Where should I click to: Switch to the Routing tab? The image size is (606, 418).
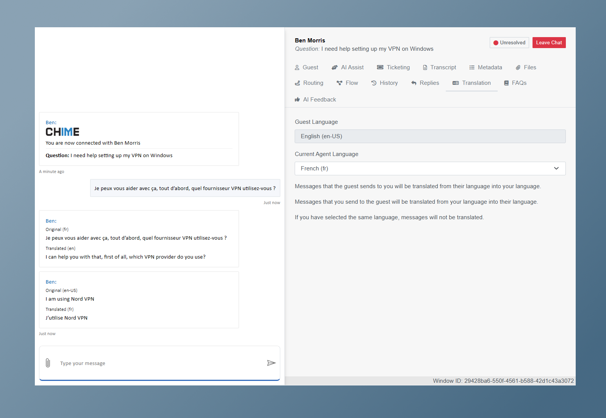309,83
